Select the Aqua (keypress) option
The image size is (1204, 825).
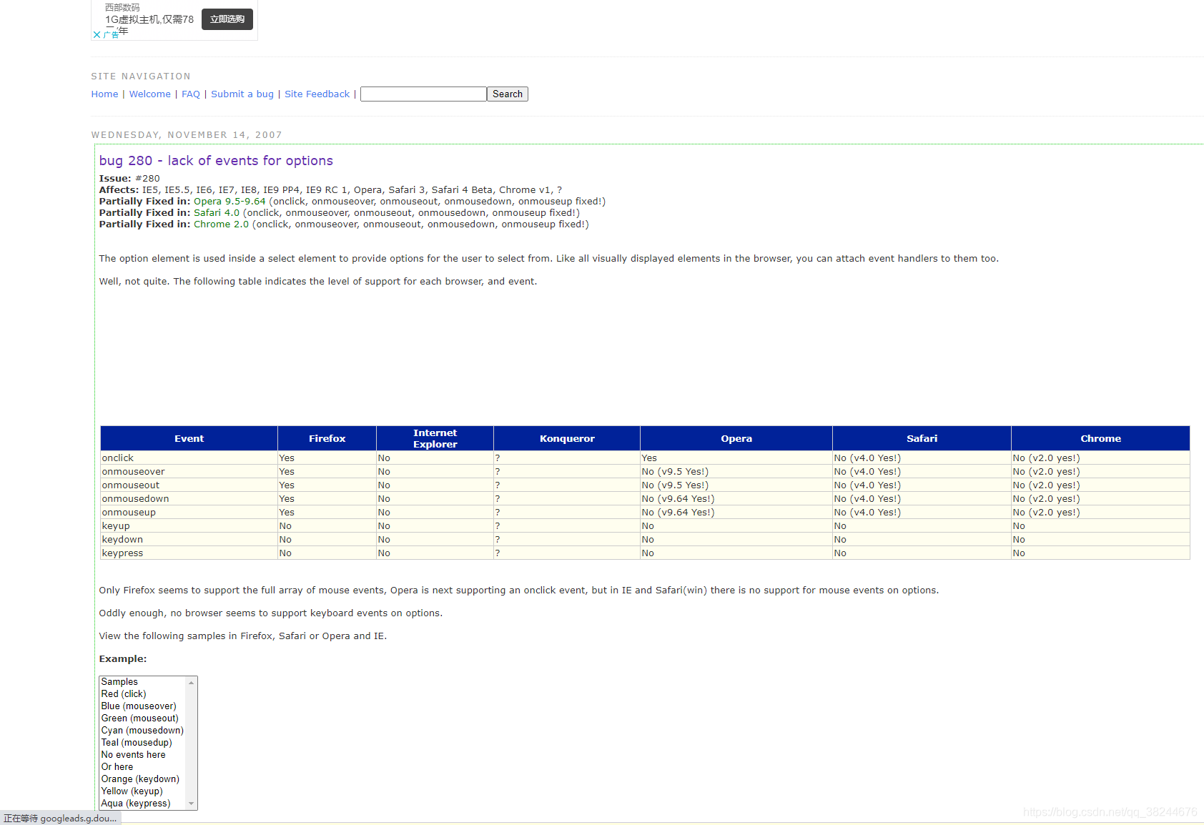(142, 804)
